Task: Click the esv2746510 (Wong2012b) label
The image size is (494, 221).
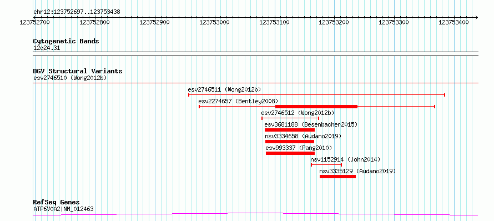Action: click(x=70, y=78)
